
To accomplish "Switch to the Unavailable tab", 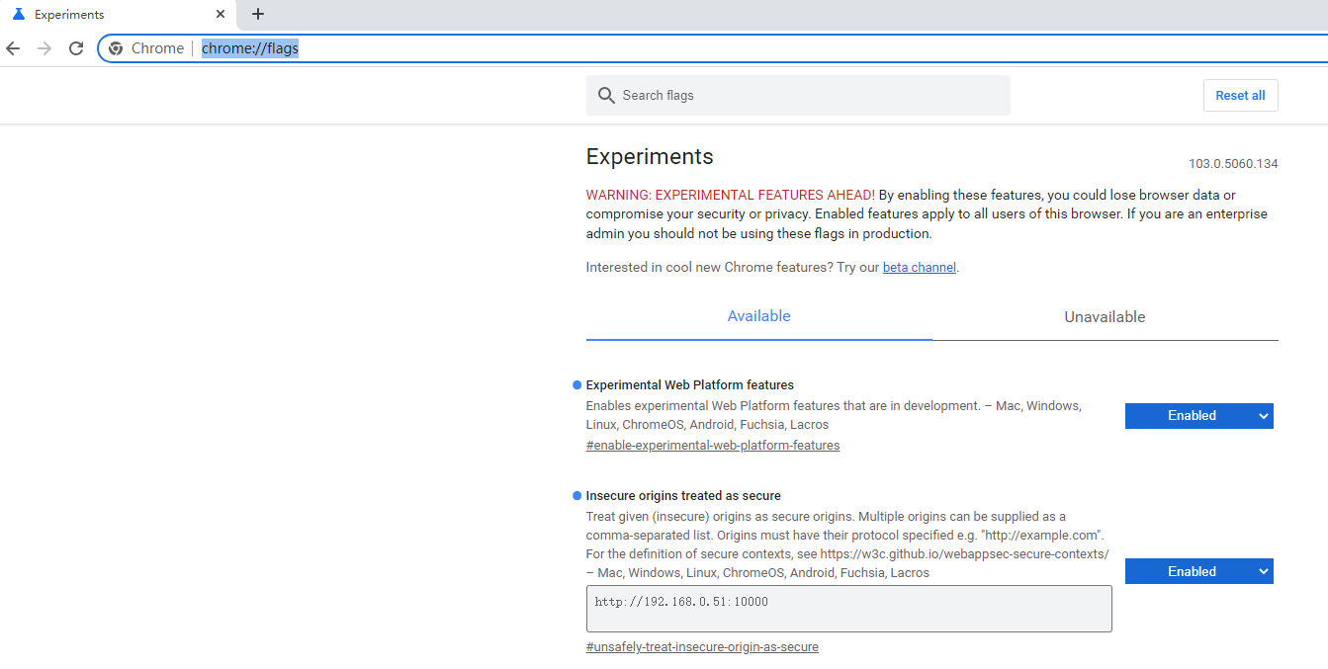I will click(1105, 317).
